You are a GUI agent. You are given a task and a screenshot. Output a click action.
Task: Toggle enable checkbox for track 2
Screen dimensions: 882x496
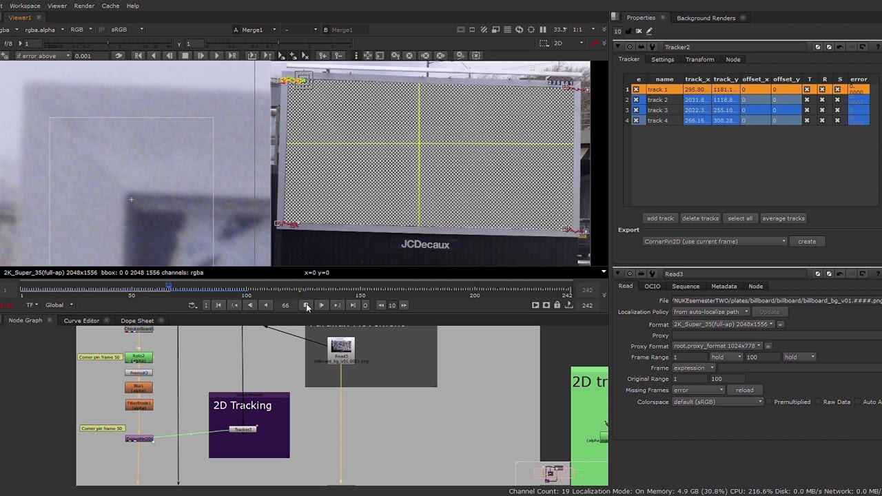(636, 100)
